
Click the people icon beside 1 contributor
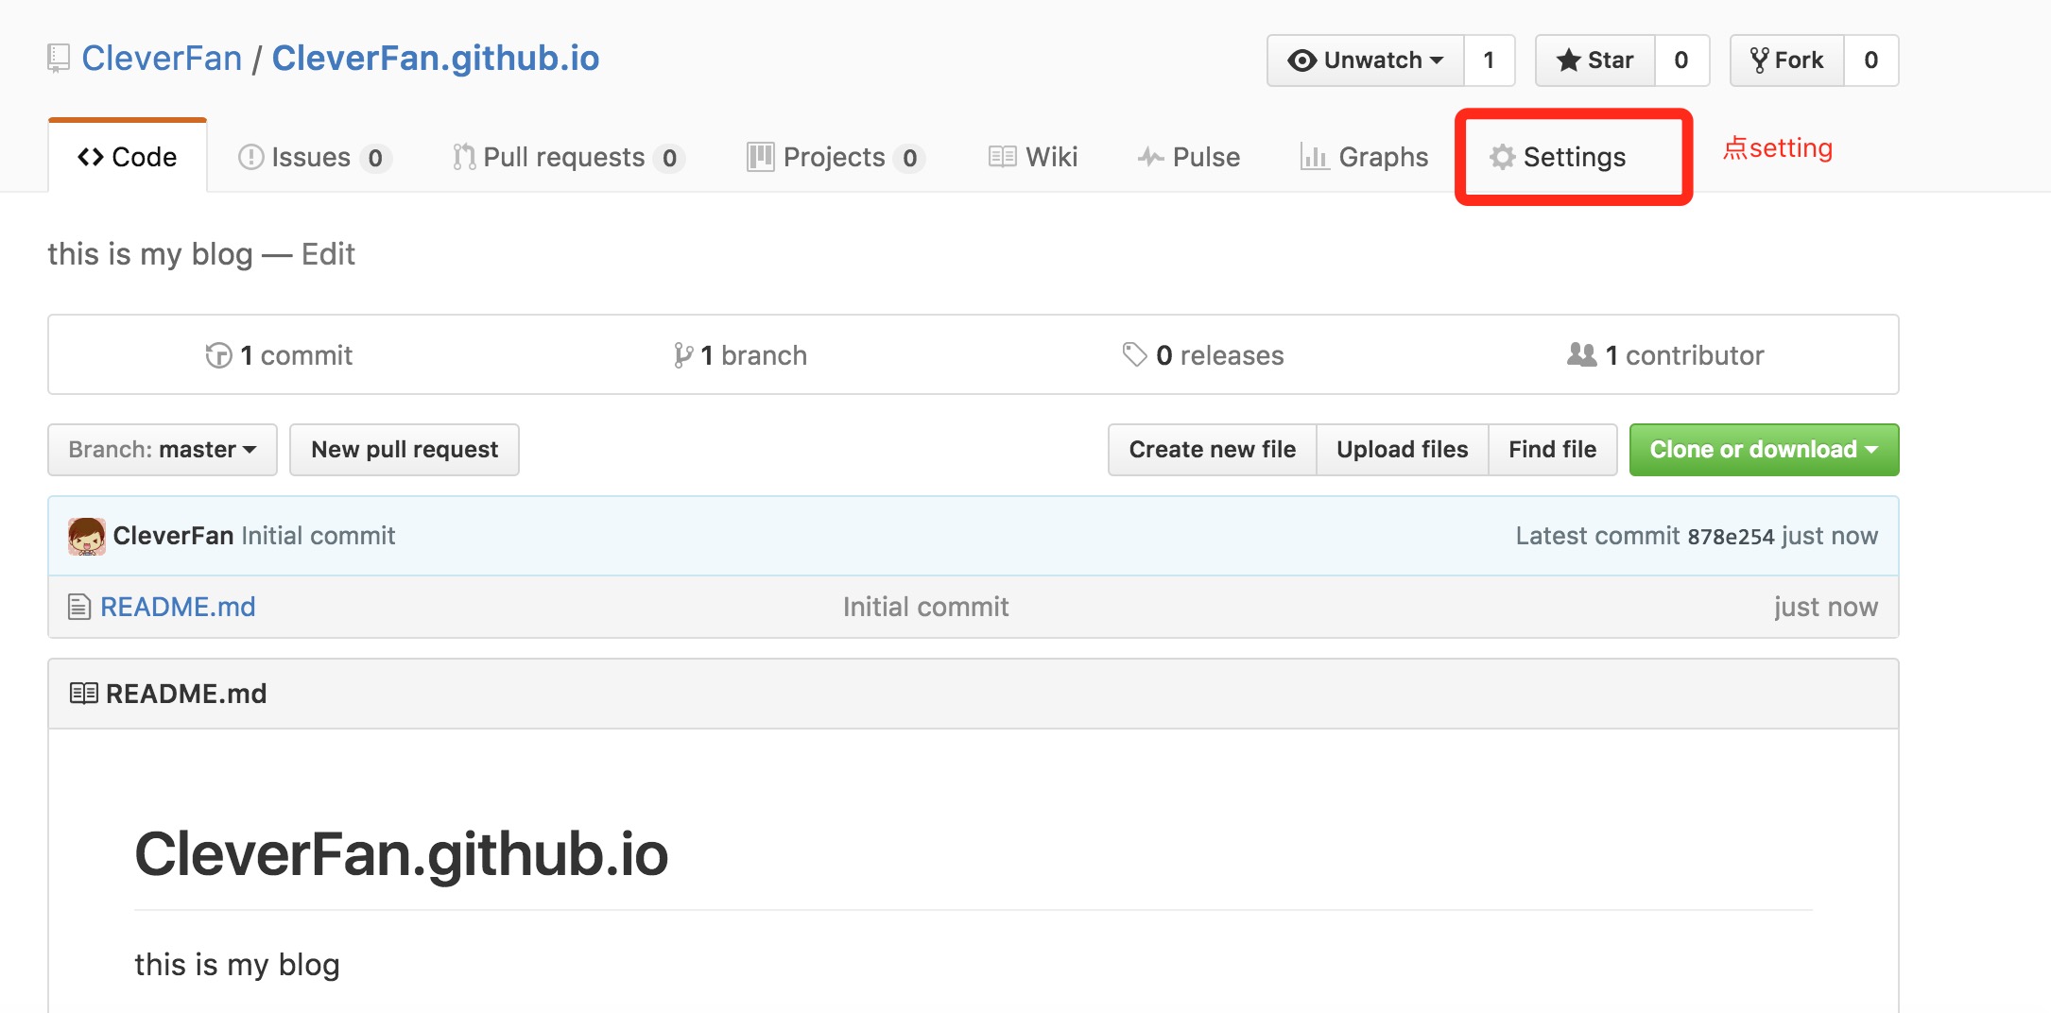coord(1582,355)
